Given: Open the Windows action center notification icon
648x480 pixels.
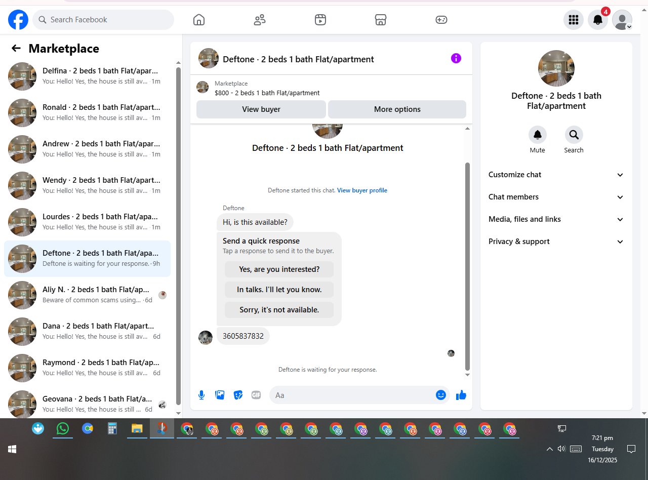Looking at the screenshot, I should tap(631, 449).
